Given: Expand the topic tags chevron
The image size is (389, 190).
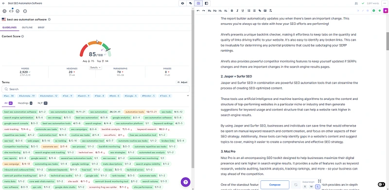Looking at the screenshot, I should [x=188, y=96].
